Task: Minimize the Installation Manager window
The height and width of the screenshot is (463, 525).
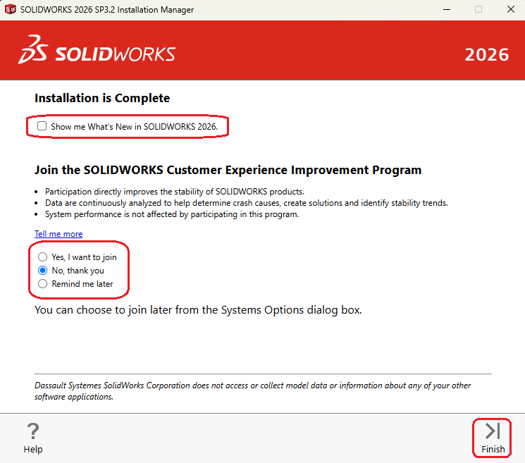Action: tap(447, 9)
